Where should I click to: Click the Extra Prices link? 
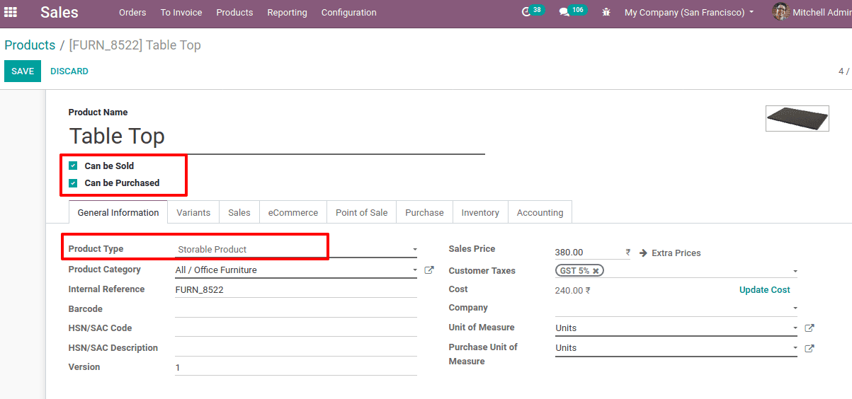pyautogui.click(x=676, y=253)
